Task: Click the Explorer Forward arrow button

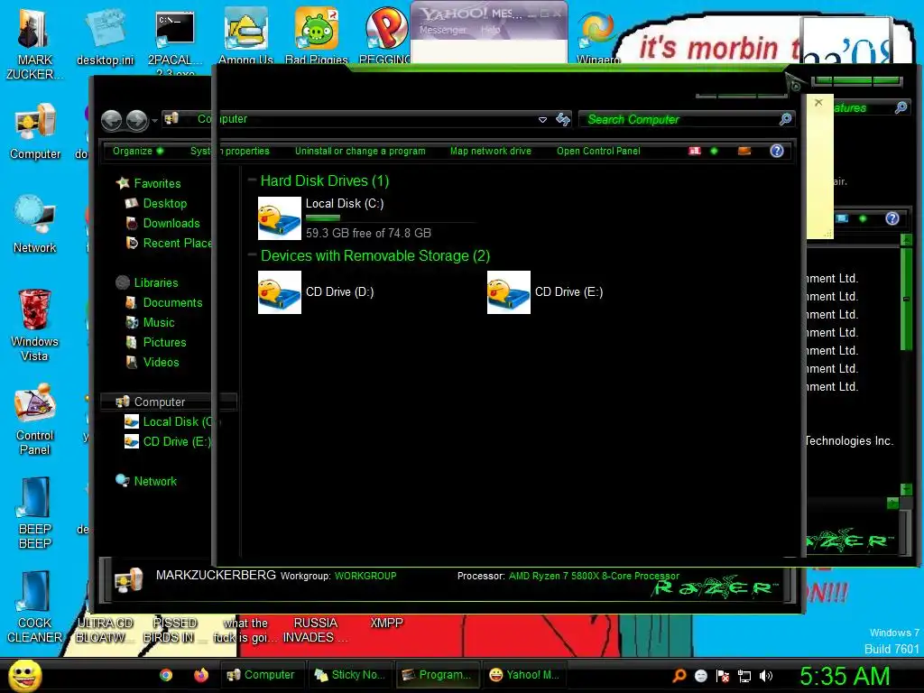Action: 137,120
